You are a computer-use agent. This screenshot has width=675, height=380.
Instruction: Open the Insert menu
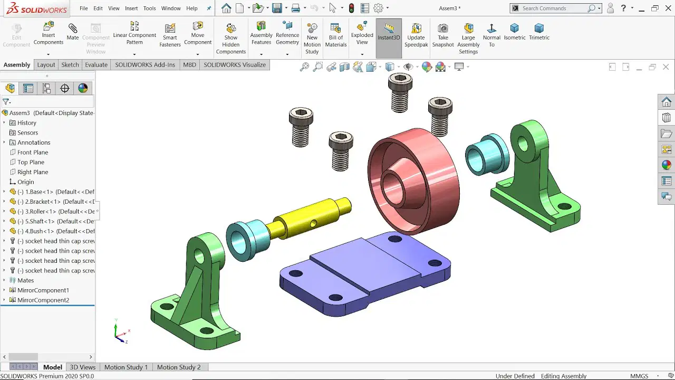(131, 8)
